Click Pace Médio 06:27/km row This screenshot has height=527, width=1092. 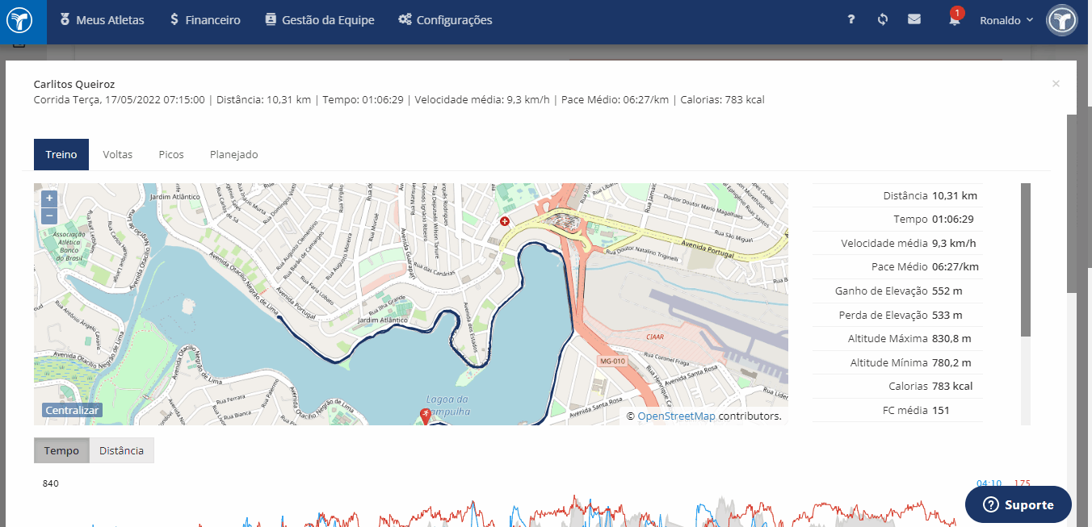click(x=897, y=266)
